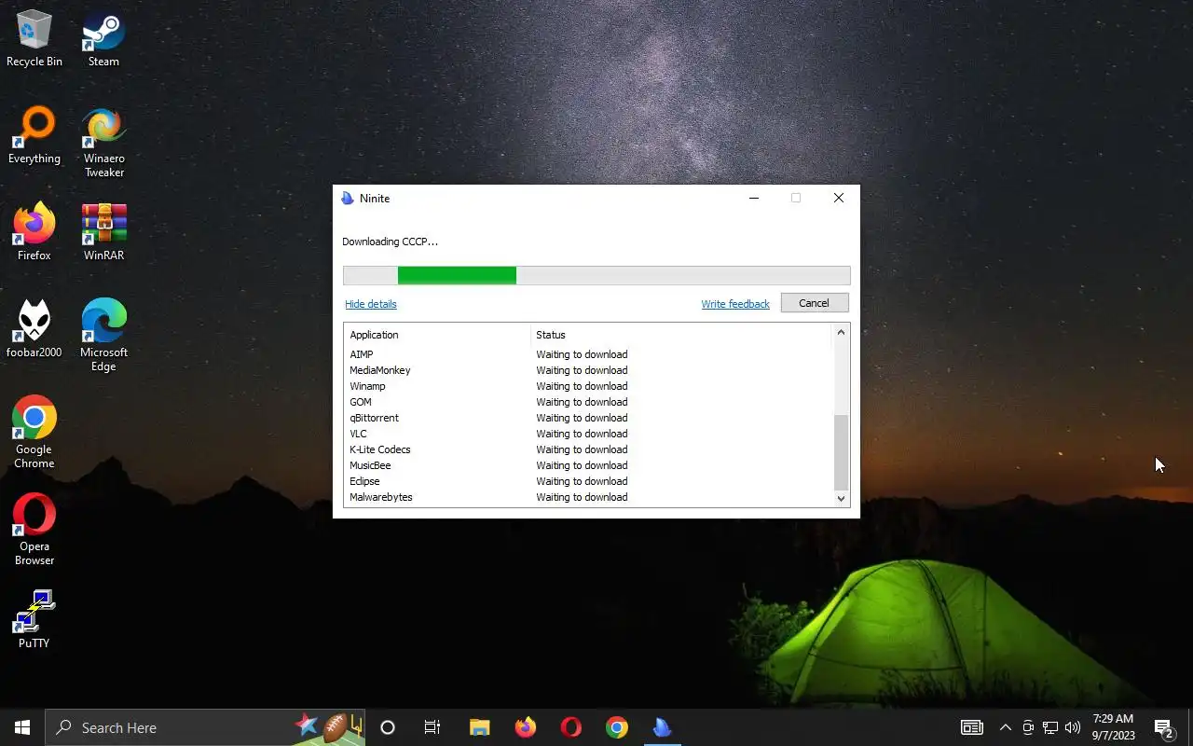This screenshot has width=1193, height=746.
Task: Open Opera from the taskbar
Action: (570, 727)
